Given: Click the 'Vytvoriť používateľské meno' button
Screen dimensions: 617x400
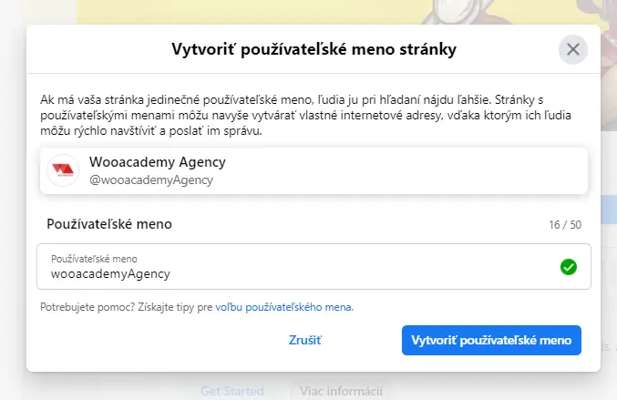Looking at the screenshot, I should [491, 340].
